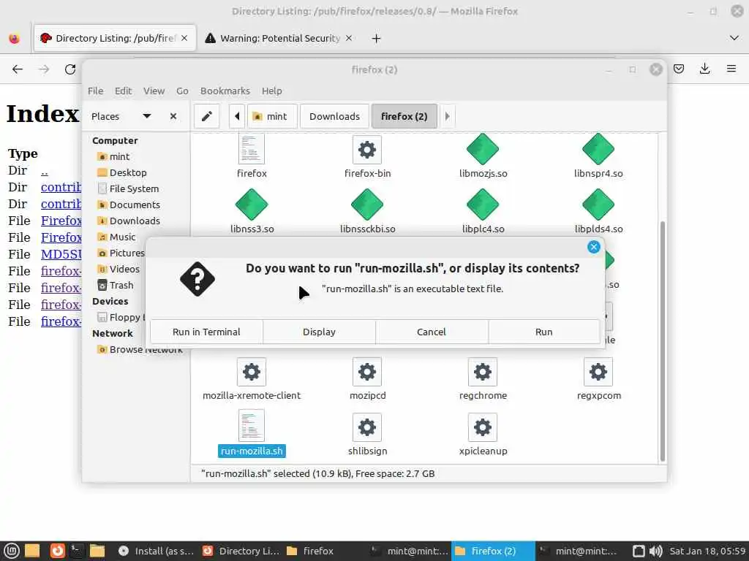Open Help menu in file manager
Image resolution: width=749 pixels, height=561 pixels.
(x=272, y=91)
